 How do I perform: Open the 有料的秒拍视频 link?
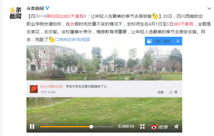coord(73,40)
